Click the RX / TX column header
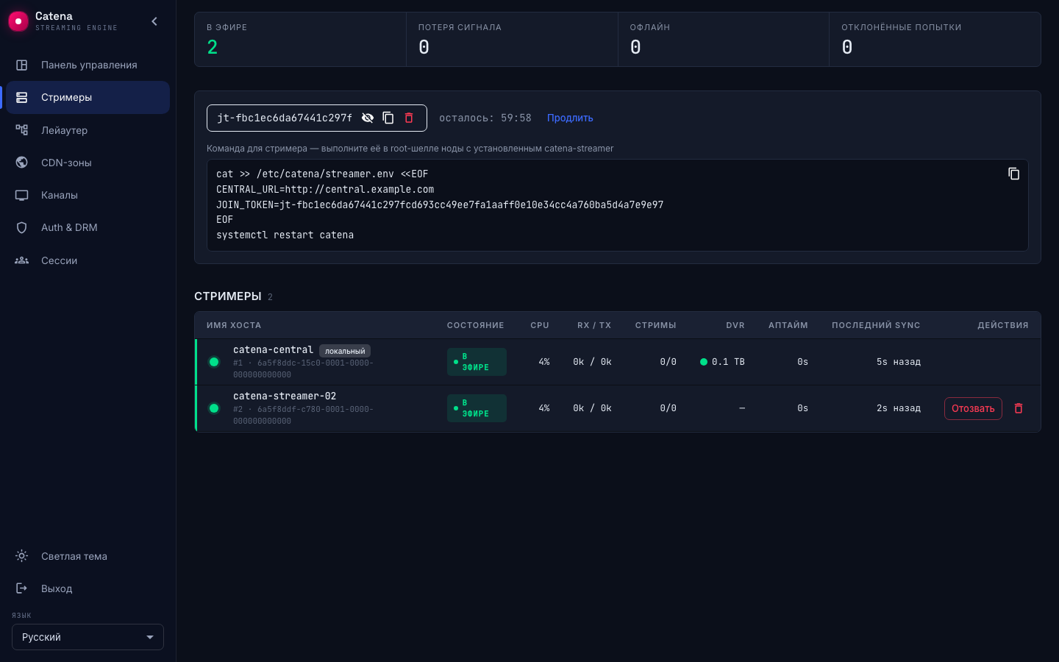The width and height of the screenshot is (1059, 662). click(594, 325)
